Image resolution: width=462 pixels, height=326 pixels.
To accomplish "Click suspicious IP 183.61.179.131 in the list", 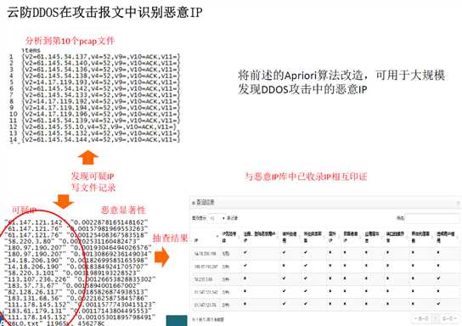I will (35, 311).
